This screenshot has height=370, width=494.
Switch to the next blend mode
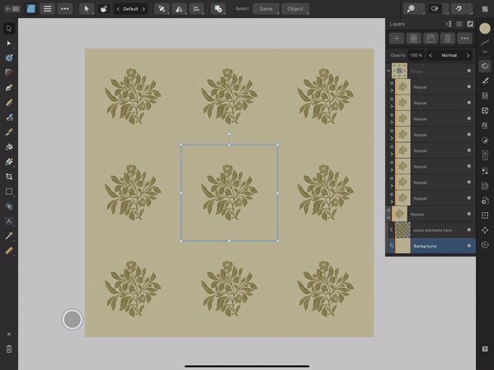(x=468, y=55)
